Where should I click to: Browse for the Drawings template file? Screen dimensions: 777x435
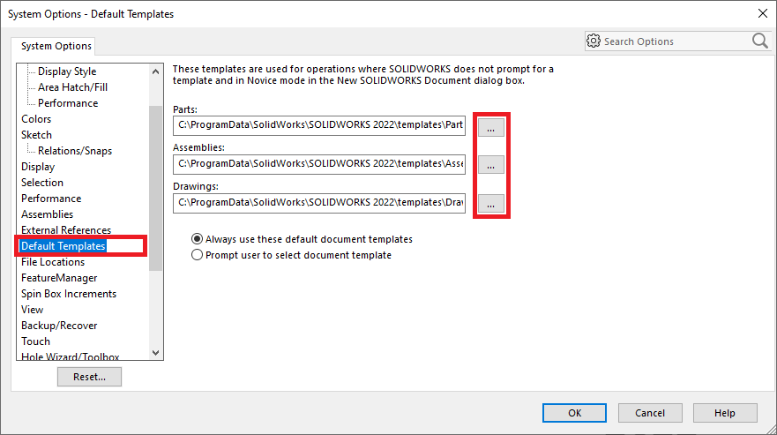(x=491, y=204)
